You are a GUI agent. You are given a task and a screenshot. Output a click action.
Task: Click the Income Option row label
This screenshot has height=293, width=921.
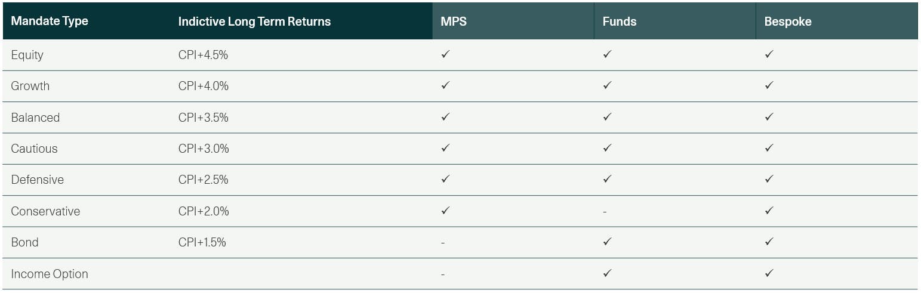[50, 274]
